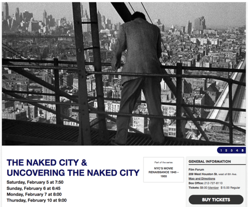Click The Naked City film title heading
This screenshot has width=248, height=207.
click(73, 168)
